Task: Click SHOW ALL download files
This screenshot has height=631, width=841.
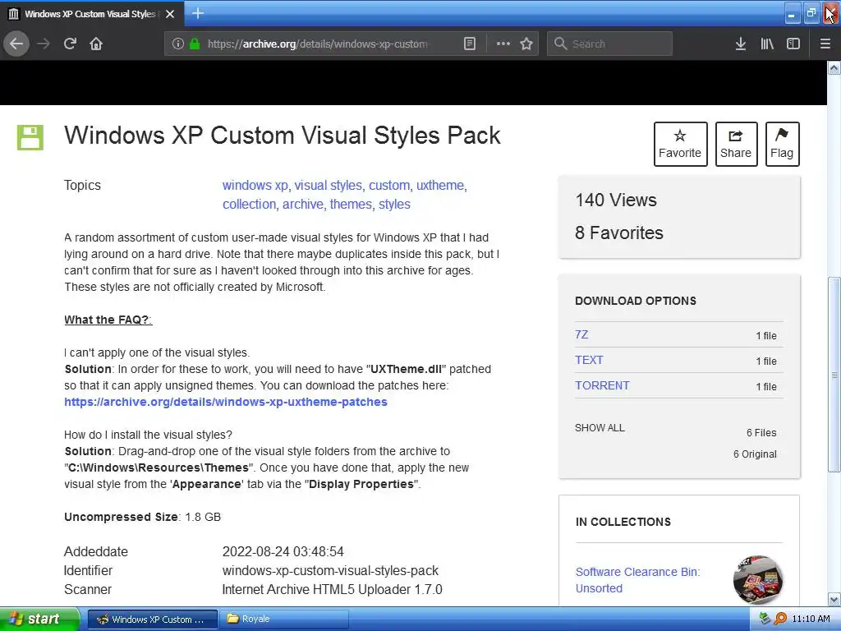Action: pos(600,428)
